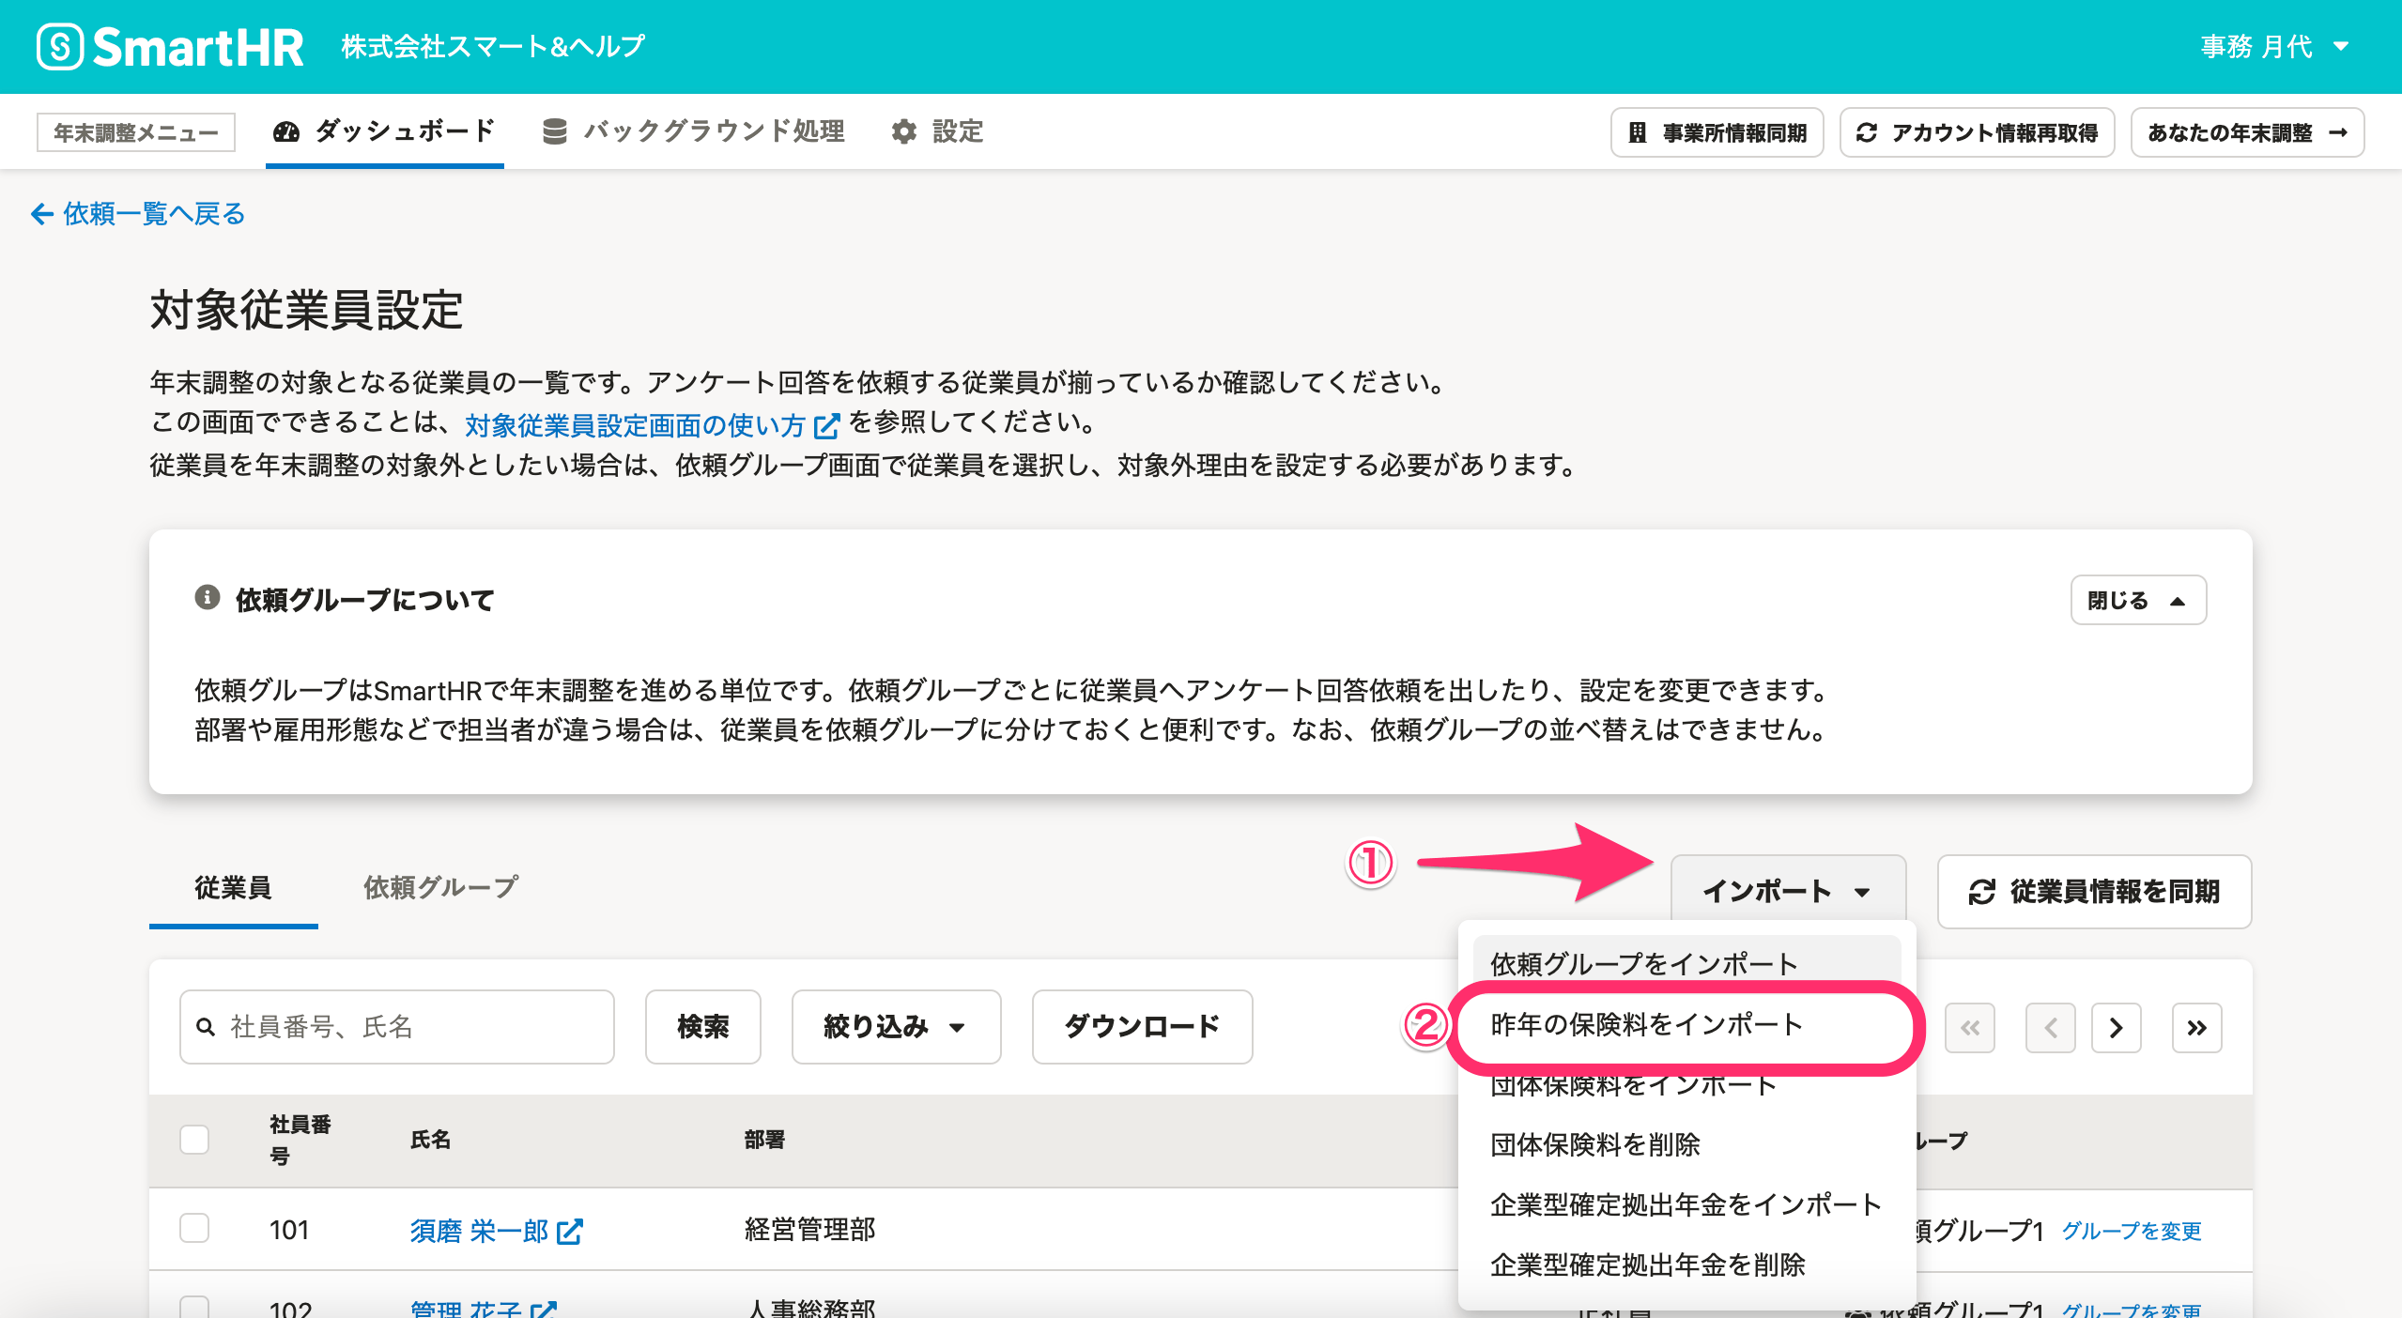This screenshot has height=1318, width=2402.
Task: Open employee 管理 花子 link
Action: coord(484,1309)
